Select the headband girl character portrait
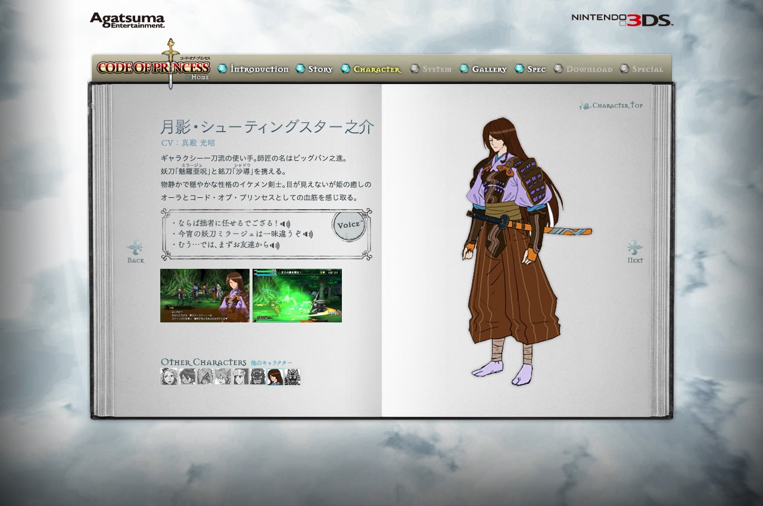 [x=240, y=377]
